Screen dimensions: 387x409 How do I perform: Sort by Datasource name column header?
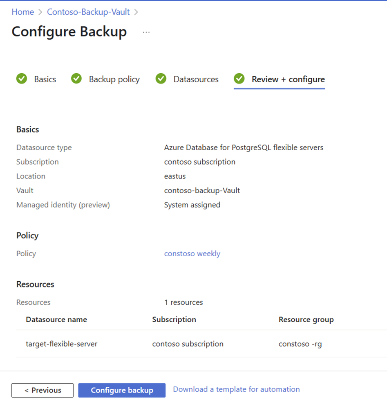(56, 320)
